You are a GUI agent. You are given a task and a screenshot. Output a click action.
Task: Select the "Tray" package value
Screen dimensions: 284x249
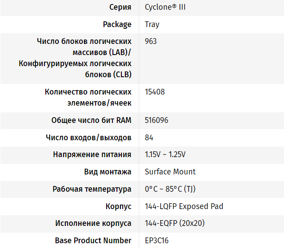(152, 24)
